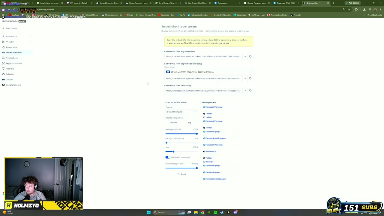The image size is (384, 216).
Task: Open the browser downloads icon
Action: pos(364,10)
